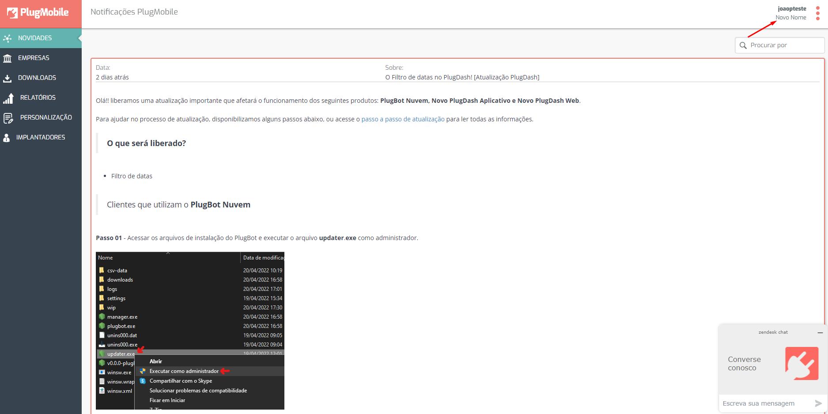
Task: Click the 'Converse conosco' chat text
Action: 744,364
